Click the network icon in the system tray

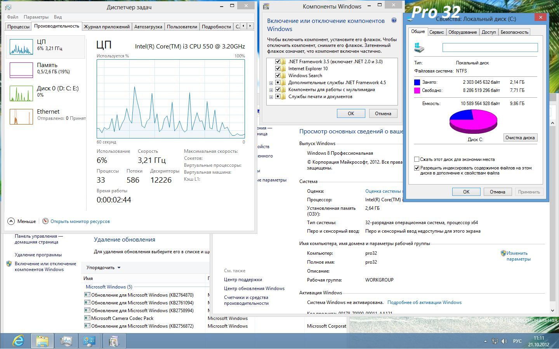tap(495, 341)
